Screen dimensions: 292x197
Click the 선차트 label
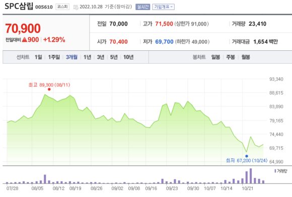tap(23, 57)
